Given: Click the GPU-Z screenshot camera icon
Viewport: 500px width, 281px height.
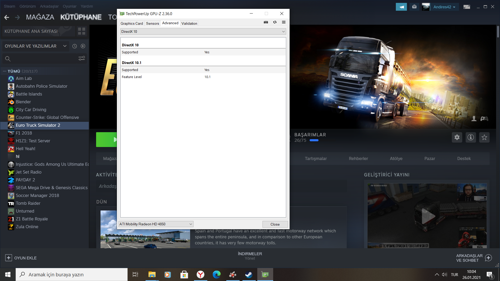Looking at the screenshot, I should click(266, 22).
